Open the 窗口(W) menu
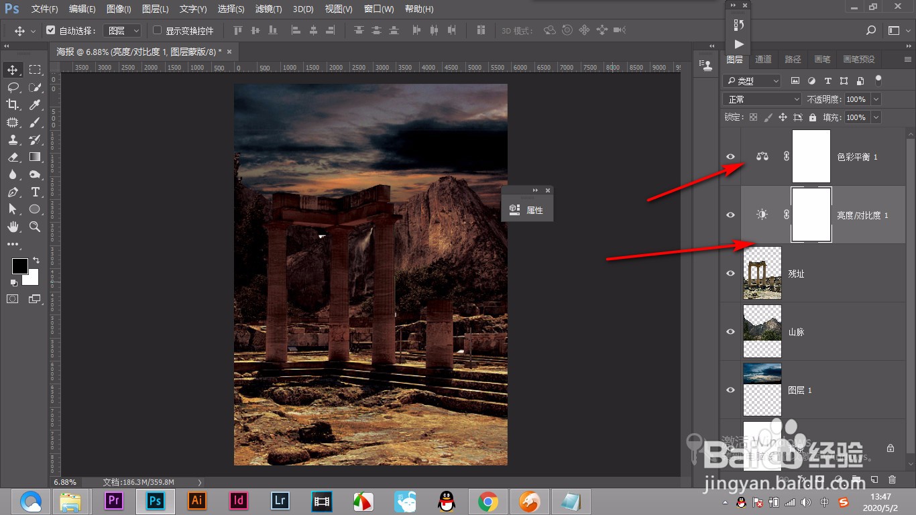 tap(379, 9)
